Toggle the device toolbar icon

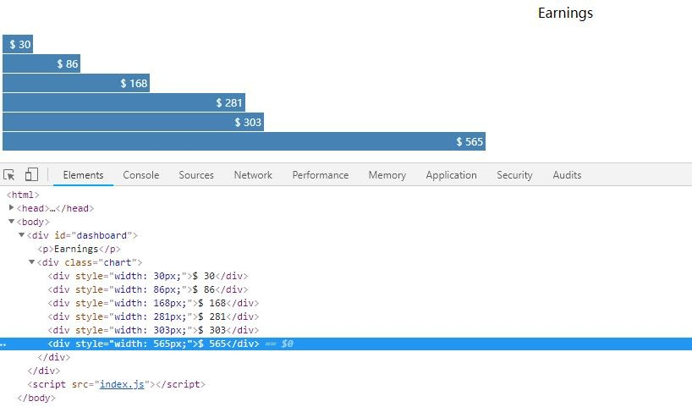coord(31,174)
